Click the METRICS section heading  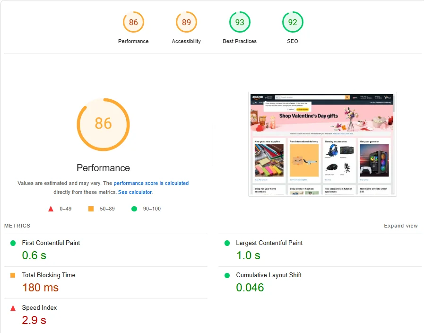click(17, 226)
